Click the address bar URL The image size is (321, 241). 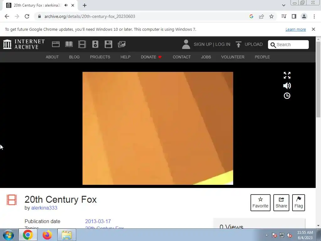[x=90, y=16]
